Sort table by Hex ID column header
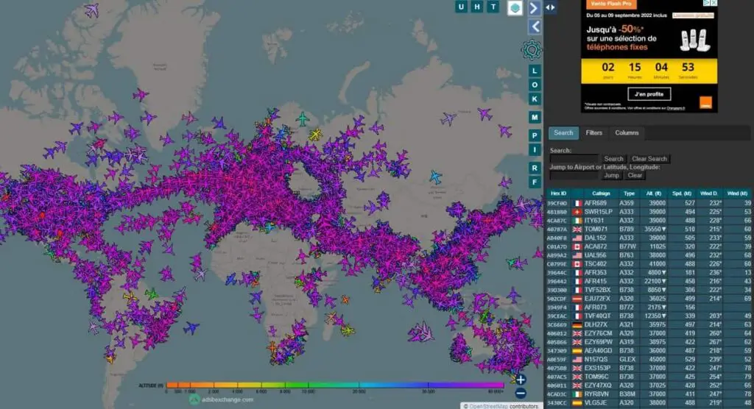 coord(558,193)
